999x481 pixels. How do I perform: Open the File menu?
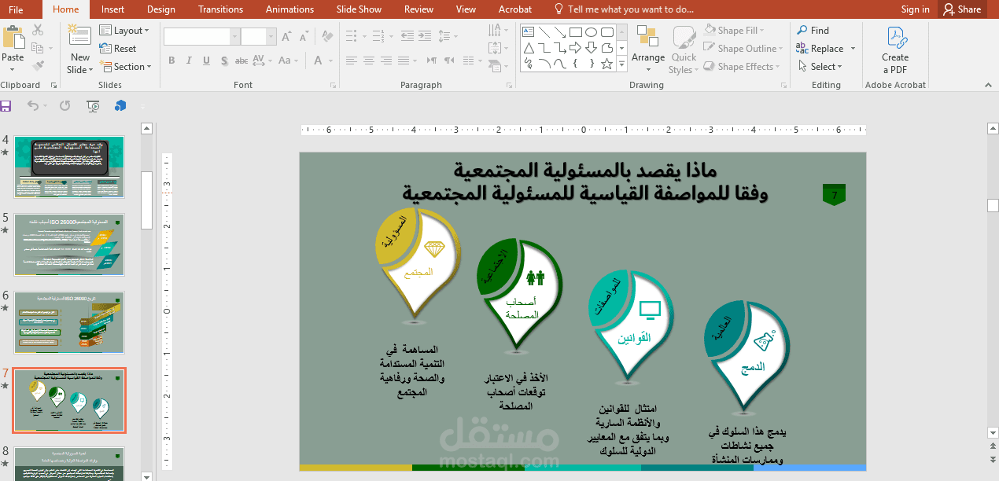click(x=16, y=9)
